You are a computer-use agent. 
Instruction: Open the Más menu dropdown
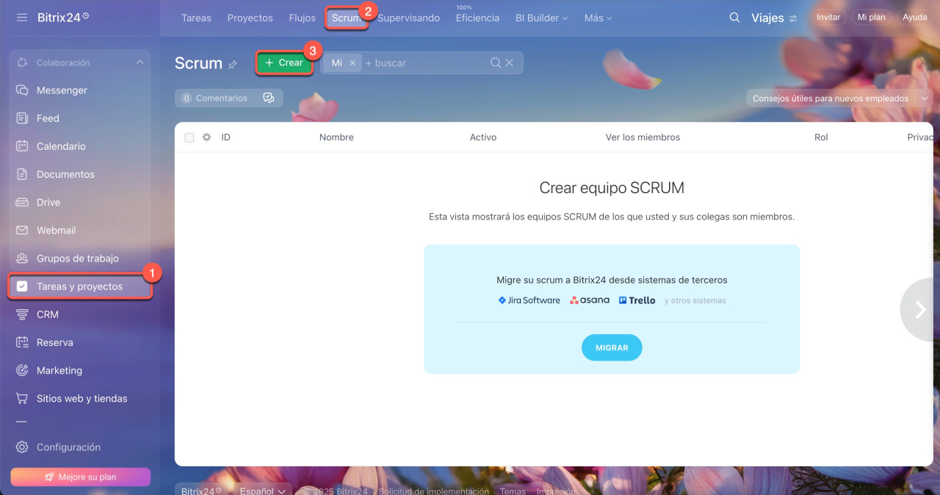click(x=599, y=18)
